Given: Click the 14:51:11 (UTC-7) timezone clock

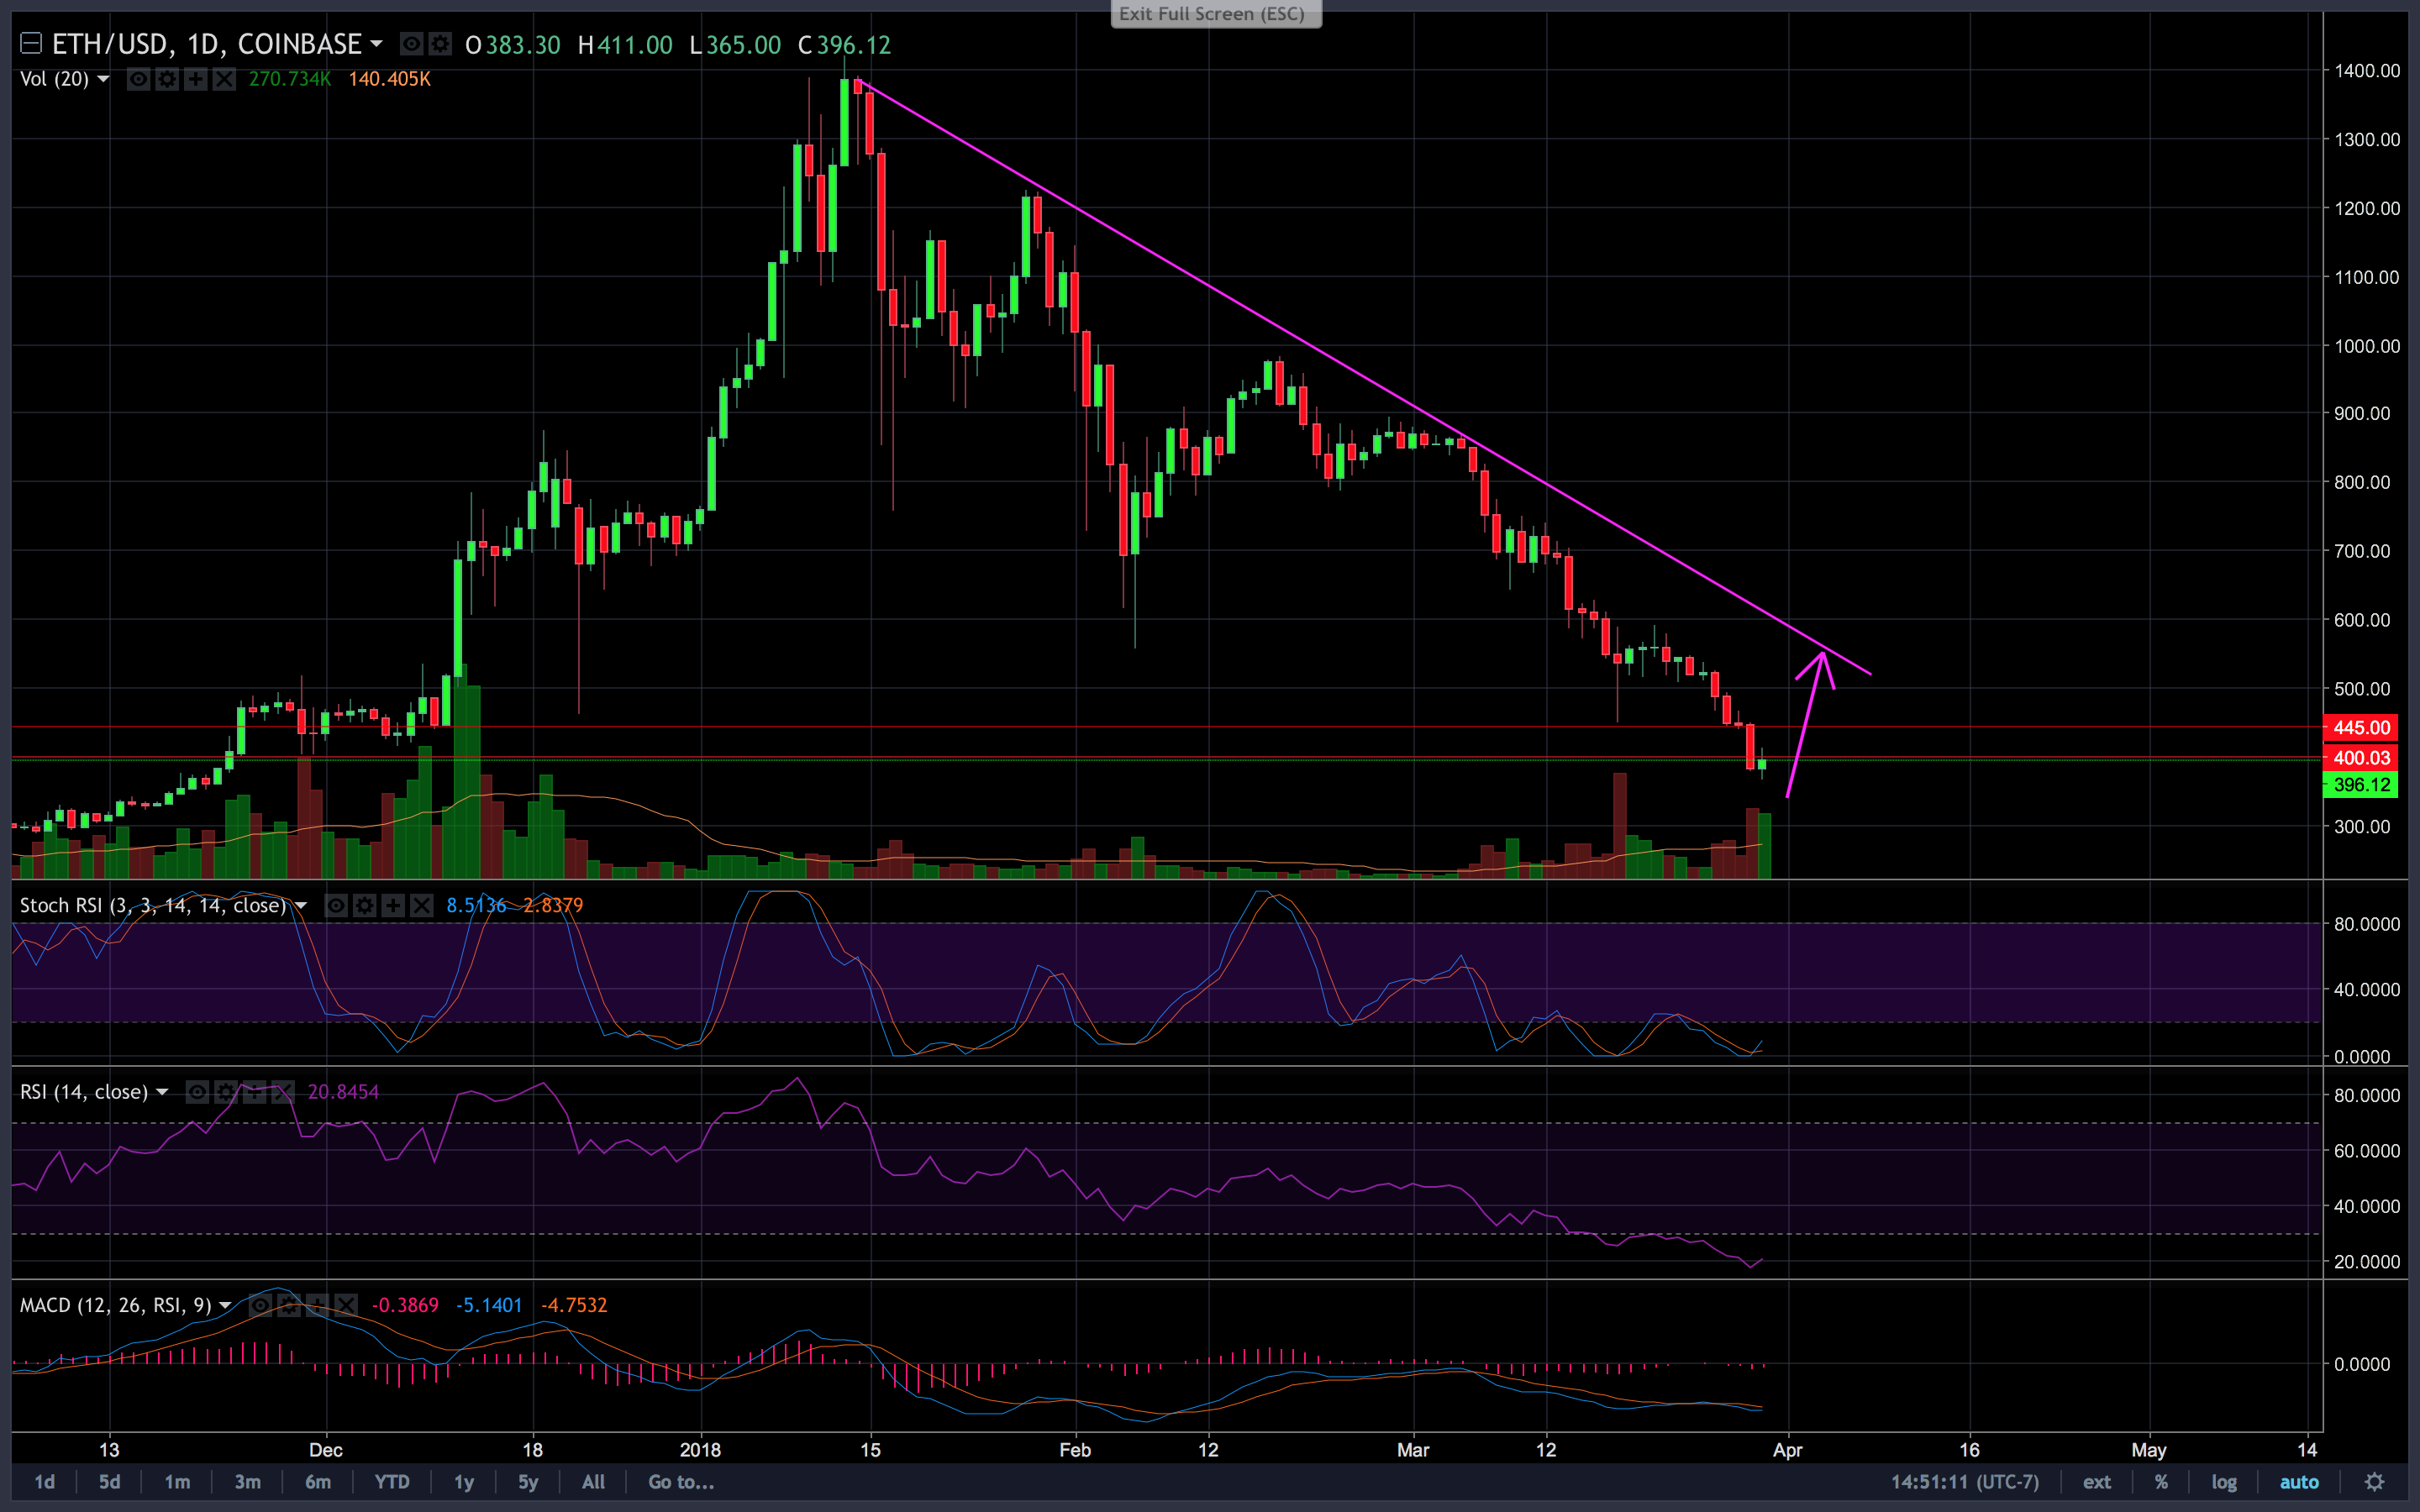Looking at the screenshot, I should click(x=1964, y=1482).
